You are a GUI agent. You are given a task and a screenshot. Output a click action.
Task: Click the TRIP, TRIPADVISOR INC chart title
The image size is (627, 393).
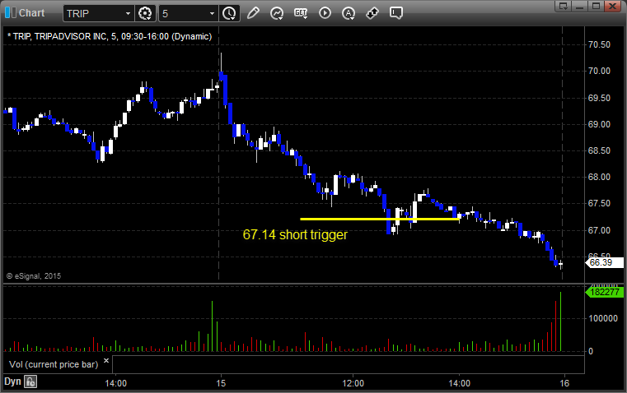[110, 36]
